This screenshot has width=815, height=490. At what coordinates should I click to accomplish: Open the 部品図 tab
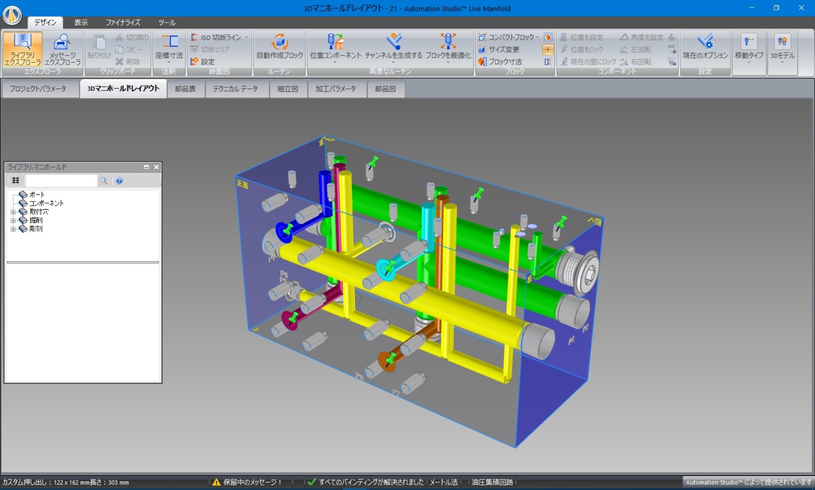click(385, 89)
